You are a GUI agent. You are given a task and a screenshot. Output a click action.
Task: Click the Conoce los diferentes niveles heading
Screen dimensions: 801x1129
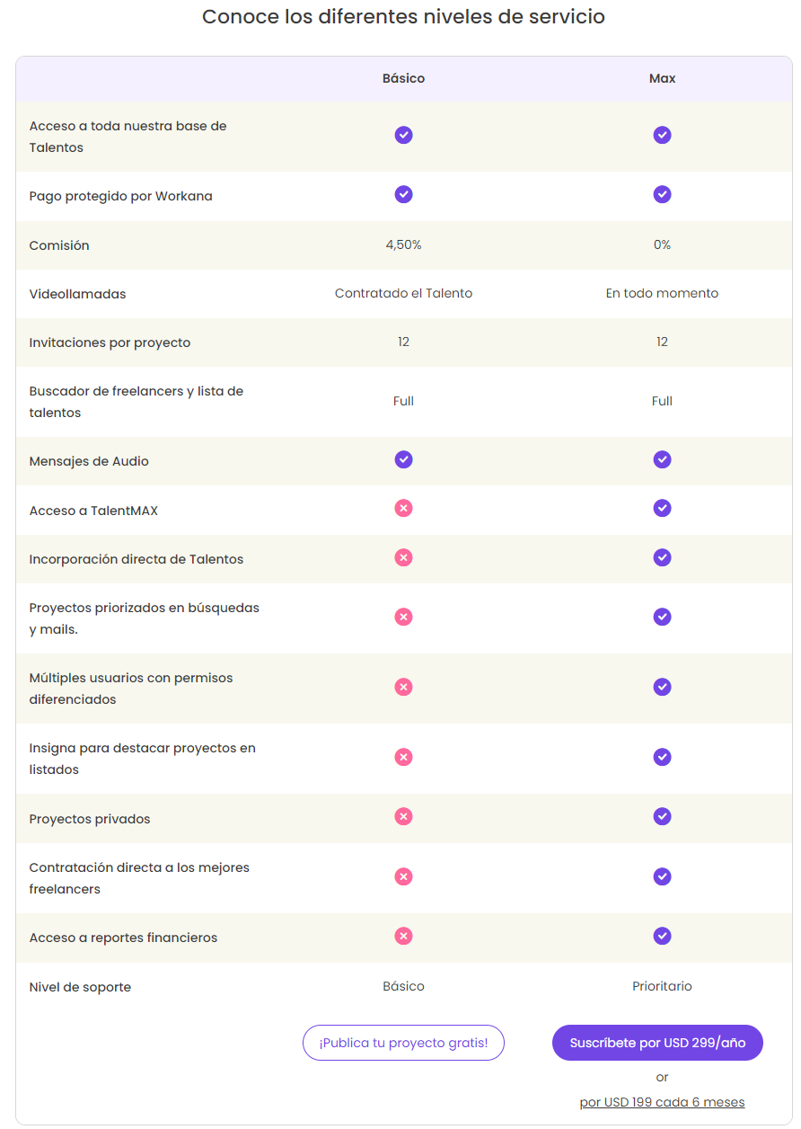pyautogui.click(x=403, y=16)
